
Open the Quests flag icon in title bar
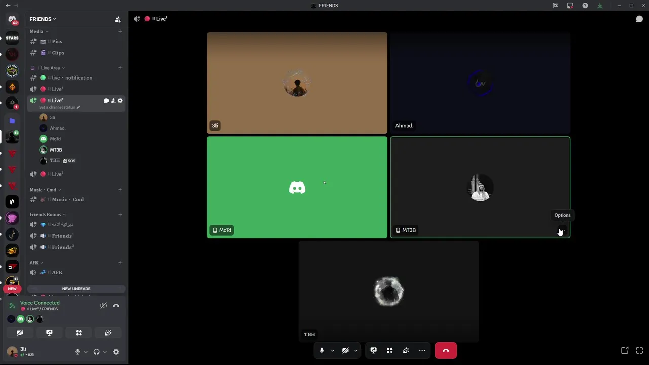click(x=556, y=6)
